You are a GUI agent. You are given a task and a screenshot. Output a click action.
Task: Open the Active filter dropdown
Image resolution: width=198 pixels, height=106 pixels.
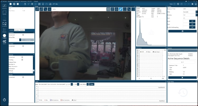[20, 40]
